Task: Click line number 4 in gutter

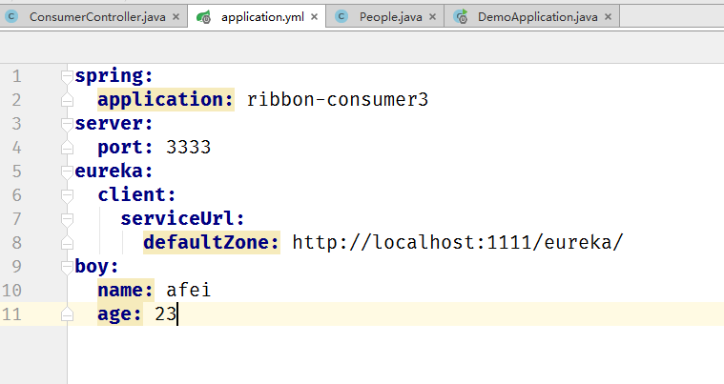Action: click(x=16, y=148)
